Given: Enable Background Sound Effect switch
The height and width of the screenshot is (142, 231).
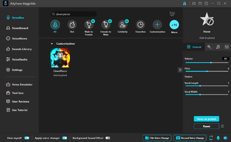Looking at the screenshot, I should point(108,138).
